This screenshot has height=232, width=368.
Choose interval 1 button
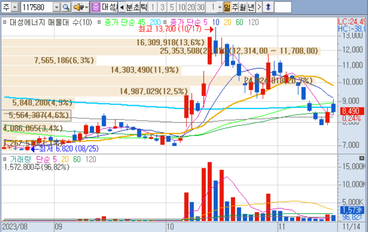[x=153, y=8]
